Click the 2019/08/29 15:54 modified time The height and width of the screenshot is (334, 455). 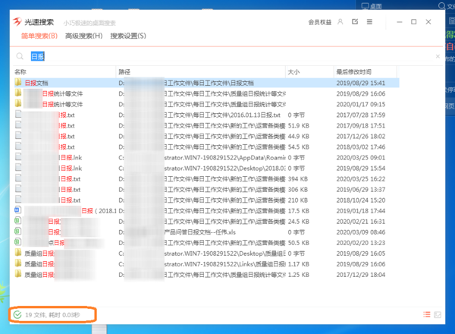[x=361, y=169]
